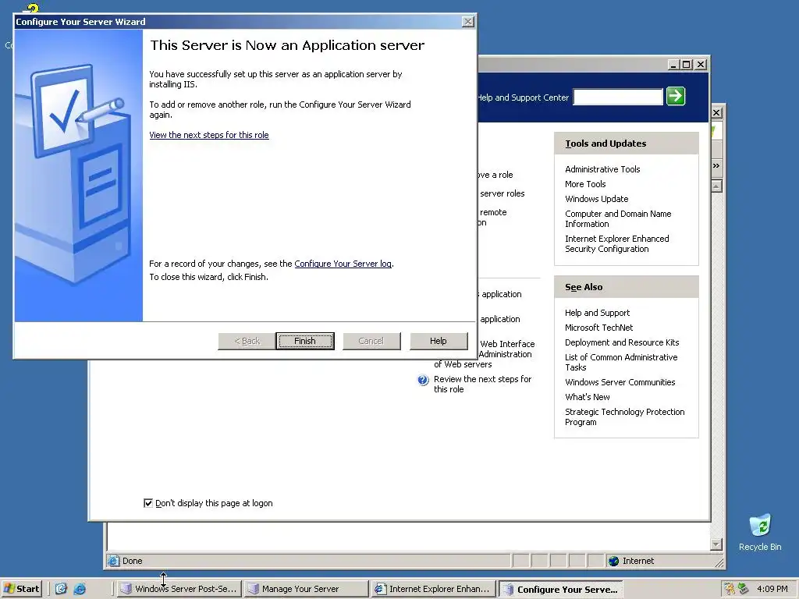Switch to Internet Explorer Enhanced taskbar button

(x=432, y=589)
